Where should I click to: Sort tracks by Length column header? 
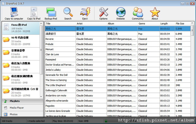pyautogui.click(x=167, y=24)
